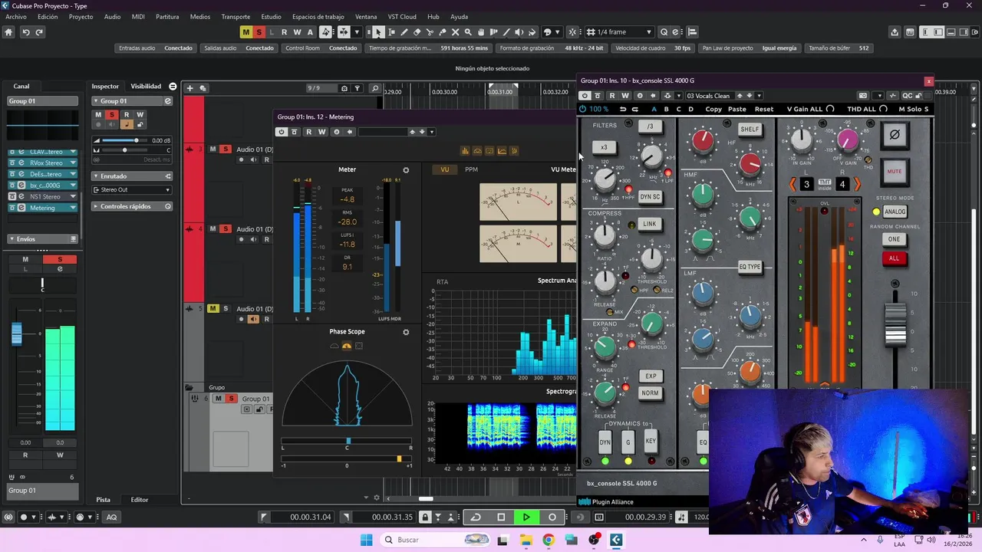The width and height of the screenshot is (982, 552).
Task: Open Google Chrome from taskbar
Action: [x=548, y=540]
